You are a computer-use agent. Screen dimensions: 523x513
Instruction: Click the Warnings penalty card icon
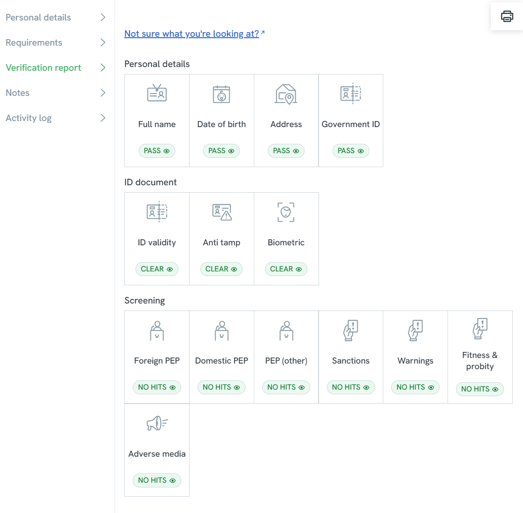pyautogui.click(x=415, y=331)
